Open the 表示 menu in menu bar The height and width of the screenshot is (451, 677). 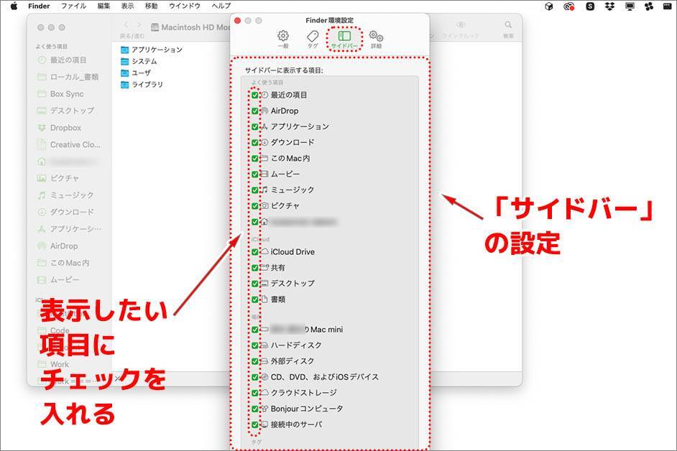(127, 6)
